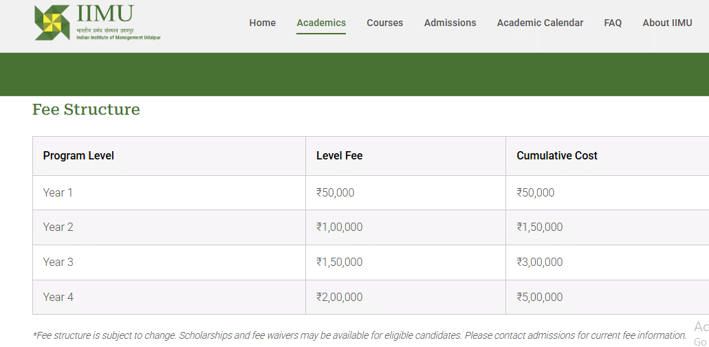The height and width of the screenshot is (347, 709).
Task: Click the Cumulative Cost column header
Action: pos(557,156)
